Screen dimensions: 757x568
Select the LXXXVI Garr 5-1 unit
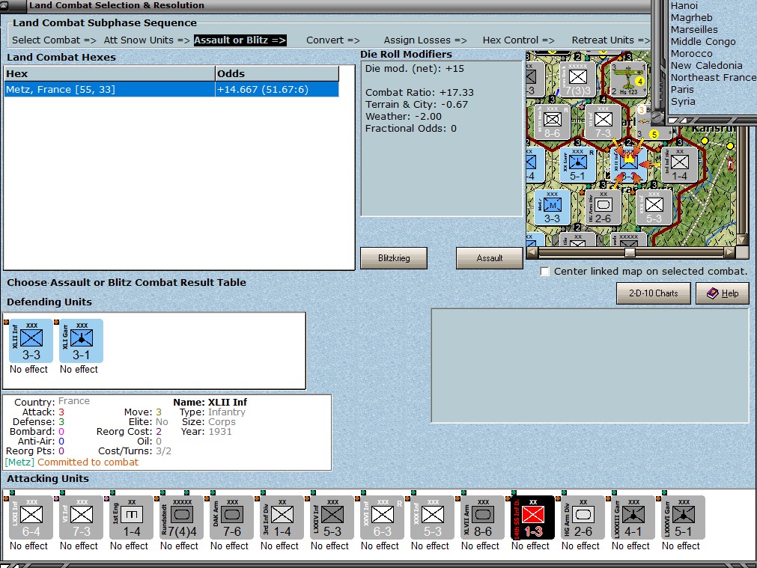[683, 517]
